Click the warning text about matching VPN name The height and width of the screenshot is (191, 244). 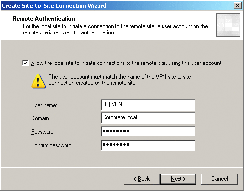click(120, 80)
